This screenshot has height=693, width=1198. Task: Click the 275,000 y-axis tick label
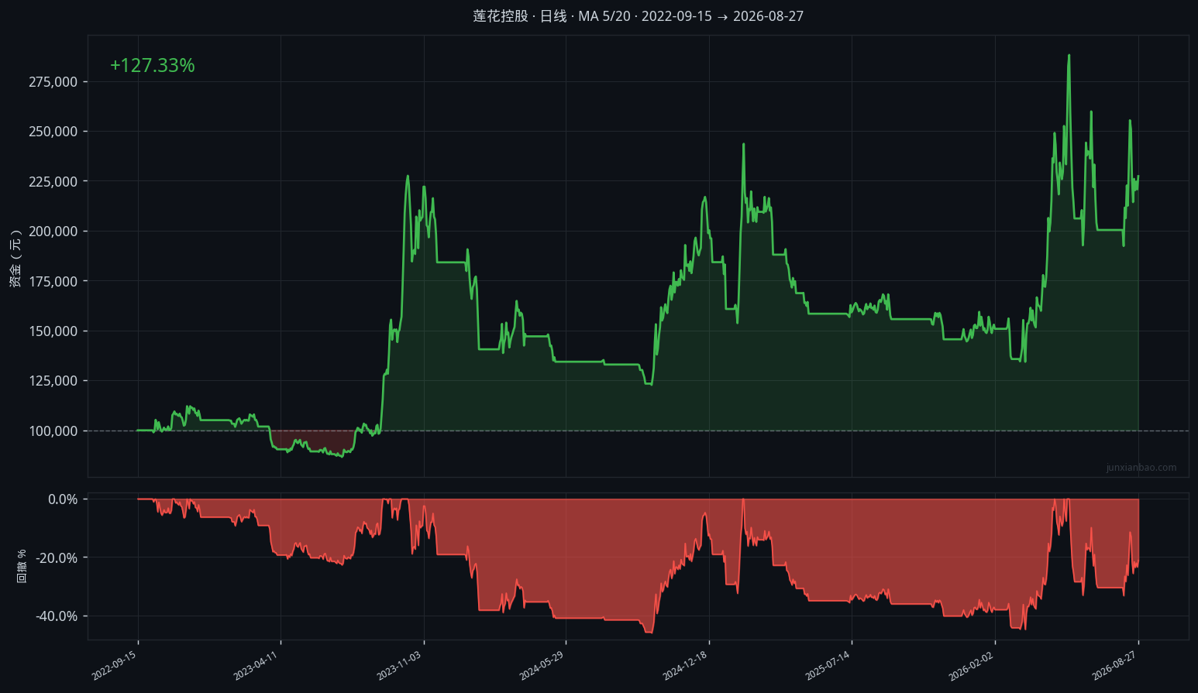coord(53,82)
